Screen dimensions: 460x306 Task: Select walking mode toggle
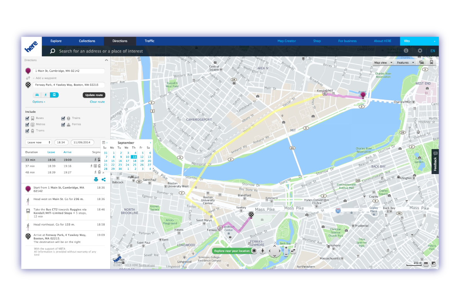pos(46,95)
